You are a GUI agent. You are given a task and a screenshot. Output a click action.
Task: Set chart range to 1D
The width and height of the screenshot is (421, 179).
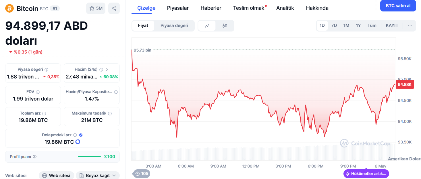click(x=322, y=25)
